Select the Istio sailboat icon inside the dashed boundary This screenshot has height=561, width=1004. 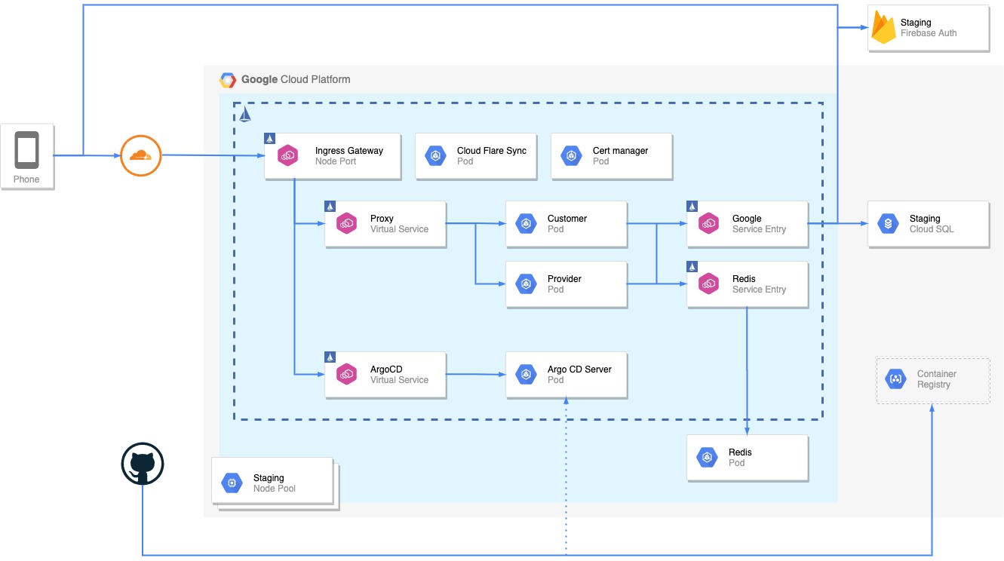tap(244, 113)
